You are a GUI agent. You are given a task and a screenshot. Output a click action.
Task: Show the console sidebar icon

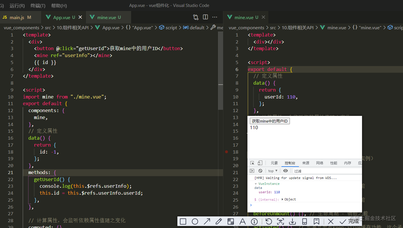pyautogui.click(x=252, y=171)
